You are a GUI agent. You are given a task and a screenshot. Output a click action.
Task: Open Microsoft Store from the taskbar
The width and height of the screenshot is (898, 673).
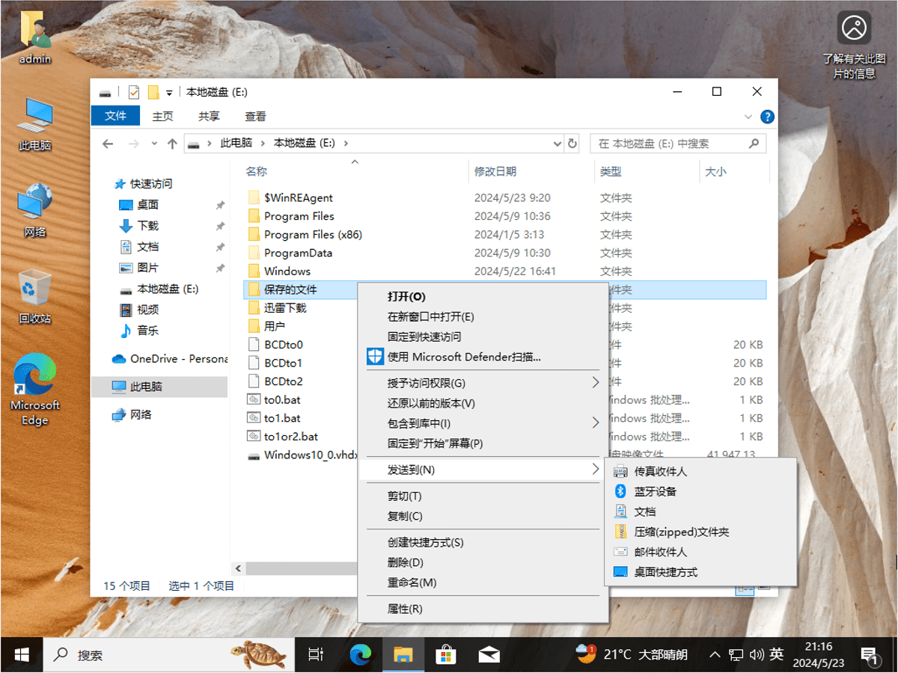tap(447, 654)
